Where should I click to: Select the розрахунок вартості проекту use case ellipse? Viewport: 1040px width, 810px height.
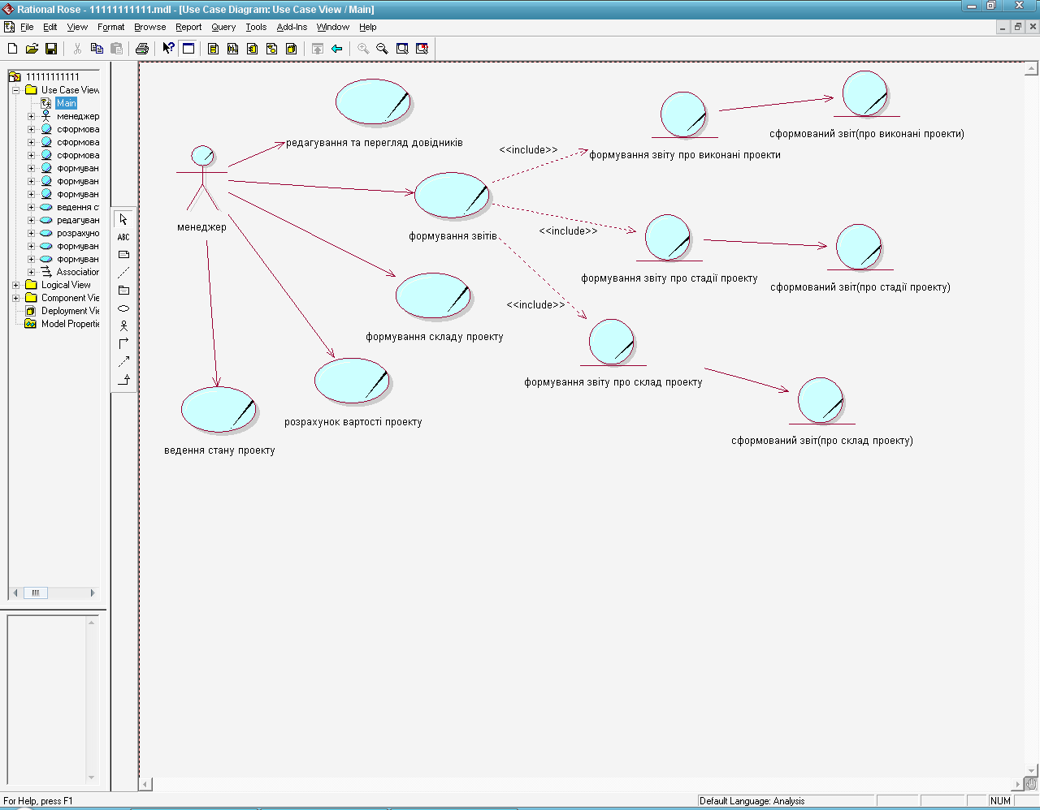click(353, 381)
